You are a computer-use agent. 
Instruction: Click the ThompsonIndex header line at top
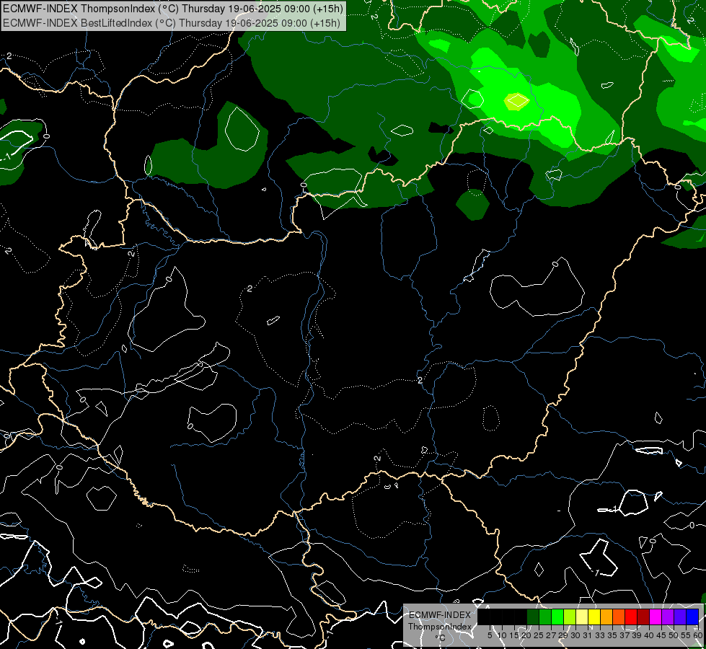173,8
